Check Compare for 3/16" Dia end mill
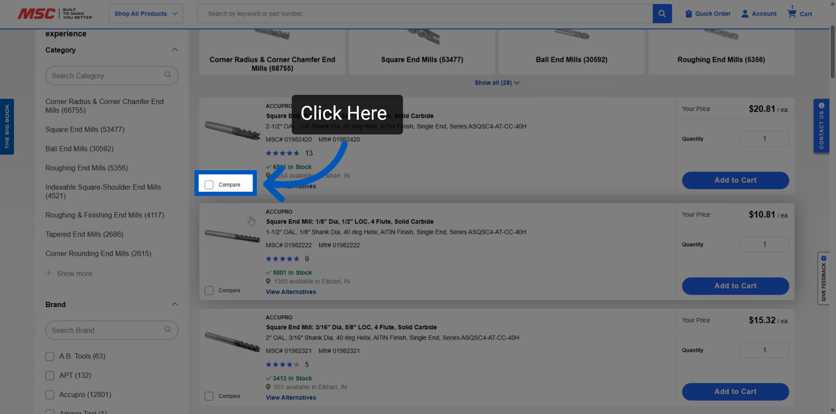This screenshot has width=836, height=414. 209,396
